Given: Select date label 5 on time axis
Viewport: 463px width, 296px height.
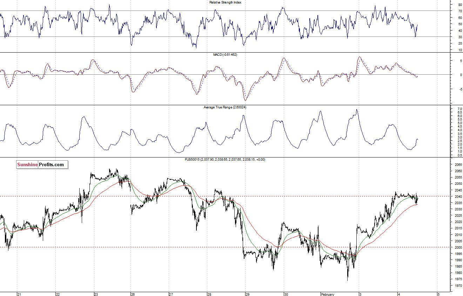Looking at the screenshot, I should coord(438,294).
